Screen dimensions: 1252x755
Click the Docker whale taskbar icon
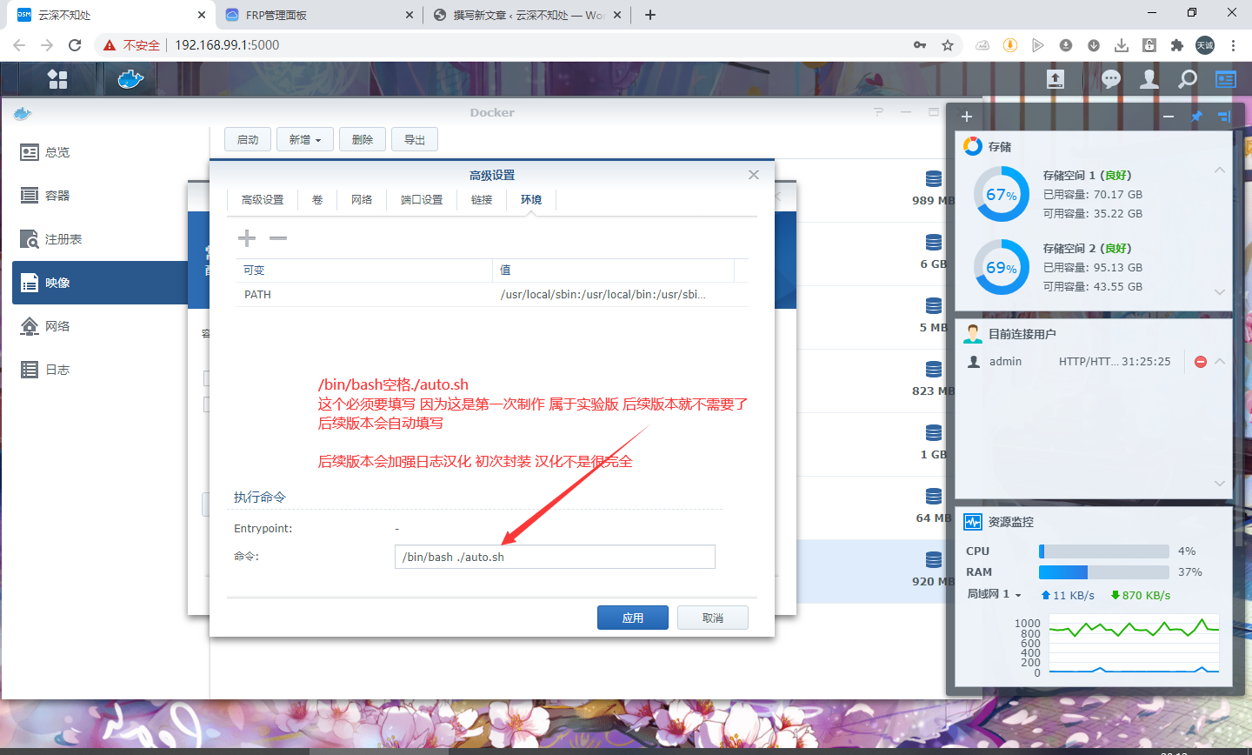(130, 79)
